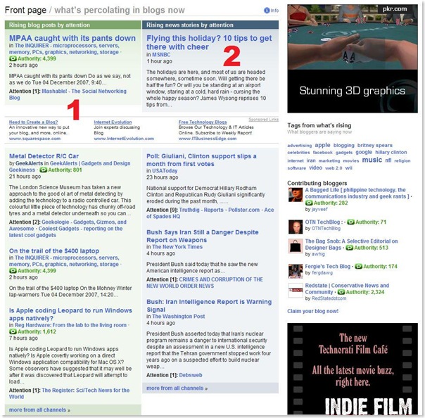
Task: Select the 'britney spears' tag
Action: (x=375, y=145)
